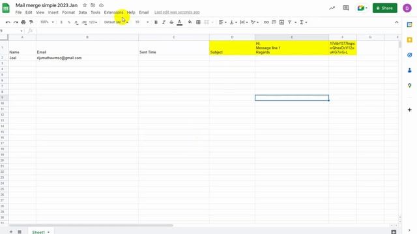Screen dimensions: 417x234
Task: Open the Contacts side panel
Action: point(410,70)
